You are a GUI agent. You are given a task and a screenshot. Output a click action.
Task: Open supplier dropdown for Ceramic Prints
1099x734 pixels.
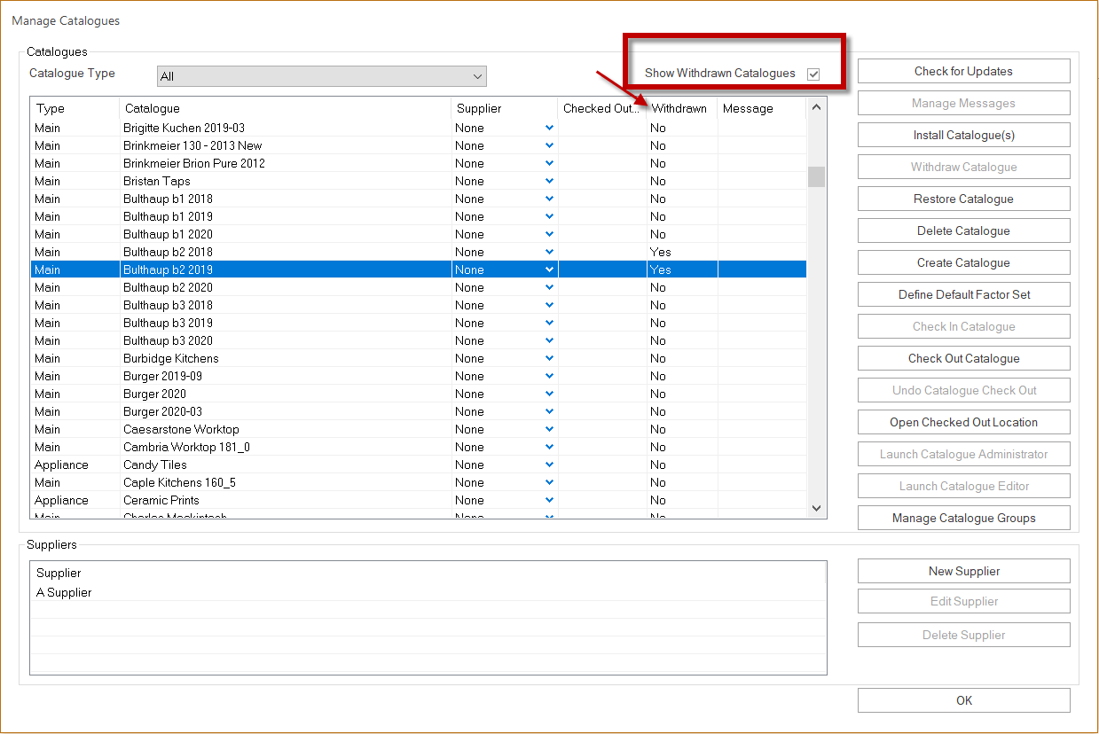(x=550, y=500)
